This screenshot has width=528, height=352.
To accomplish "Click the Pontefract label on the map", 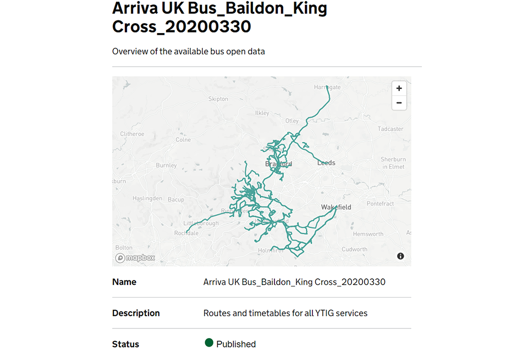I will pos(381,204).
